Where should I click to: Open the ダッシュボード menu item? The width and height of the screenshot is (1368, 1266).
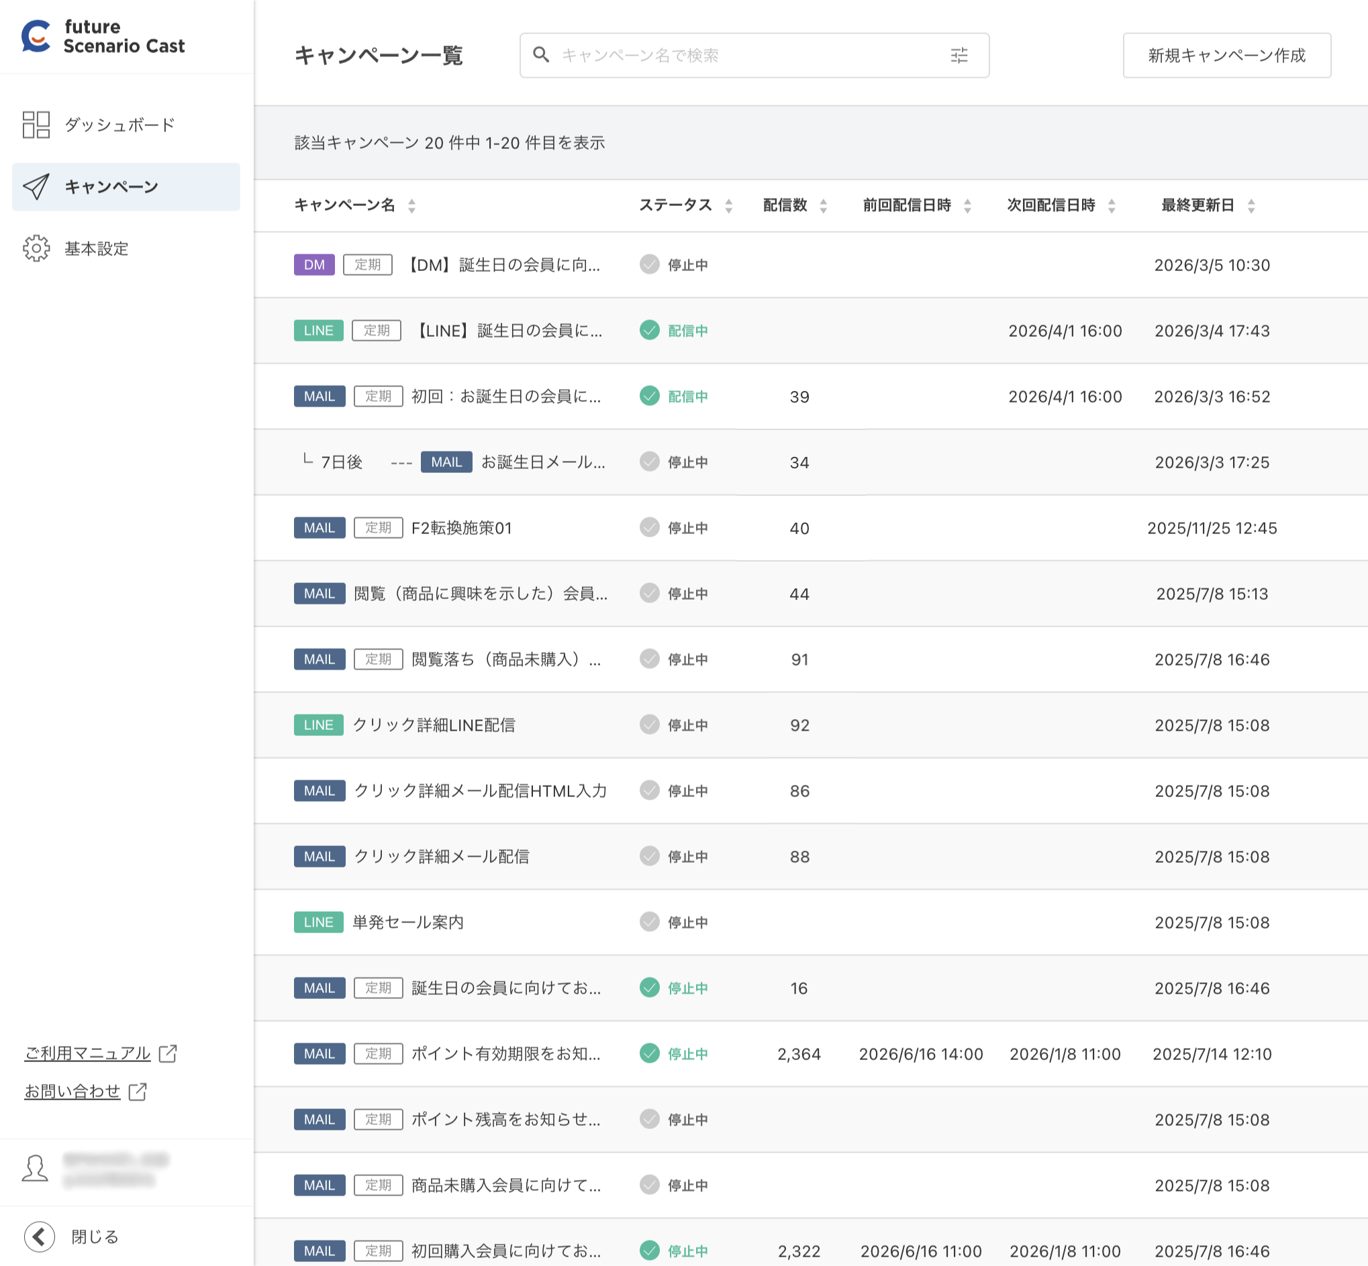point(119,125)
